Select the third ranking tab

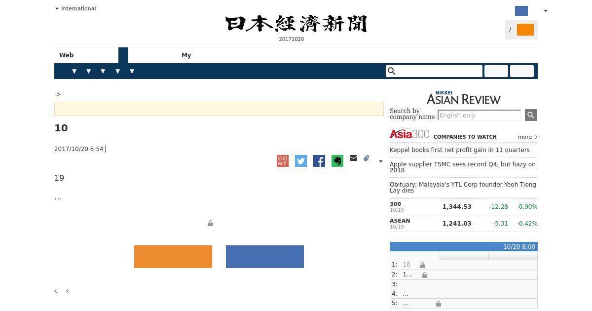(513, 256)
